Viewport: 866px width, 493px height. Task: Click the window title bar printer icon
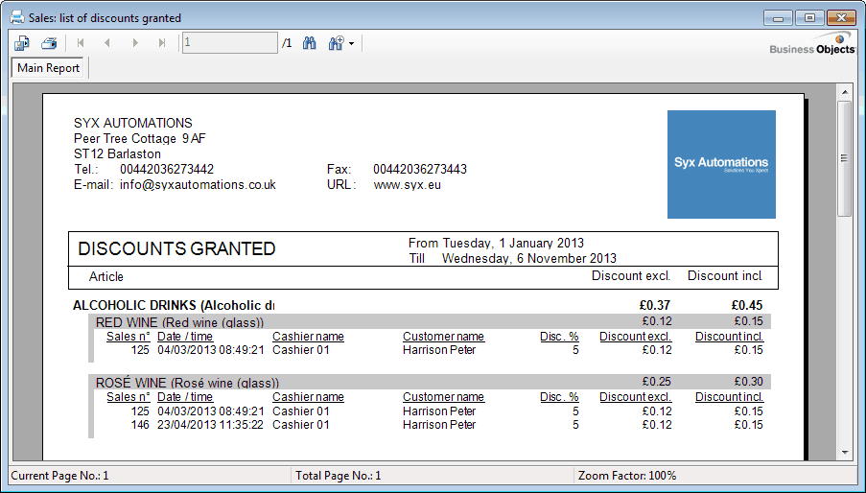16,17
